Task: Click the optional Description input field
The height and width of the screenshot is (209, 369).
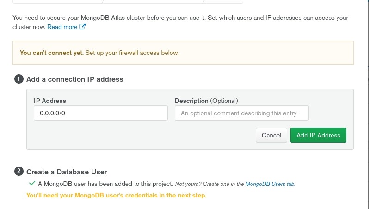Action: pyautogui.click(x=242, y=113)
